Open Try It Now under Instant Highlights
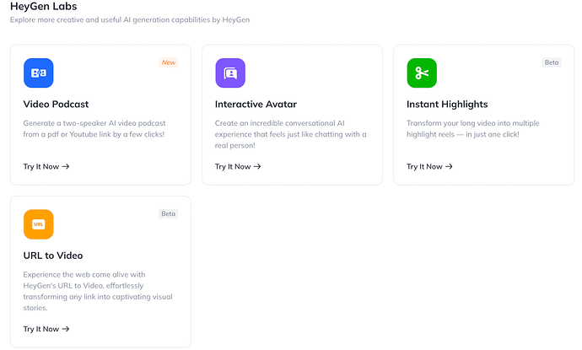 coord(429,167)
